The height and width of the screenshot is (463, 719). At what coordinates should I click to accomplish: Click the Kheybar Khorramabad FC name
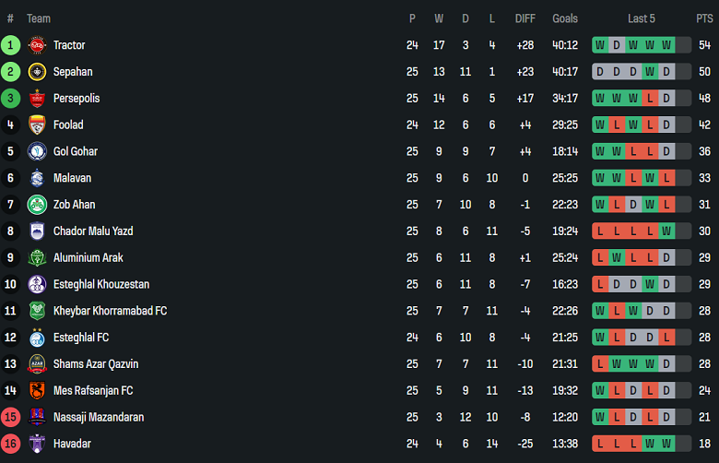click(110, 311)
